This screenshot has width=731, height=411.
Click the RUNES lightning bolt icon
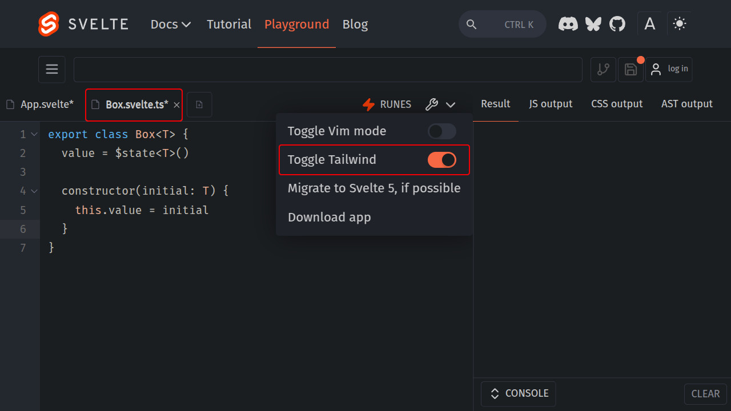(369, 104)
